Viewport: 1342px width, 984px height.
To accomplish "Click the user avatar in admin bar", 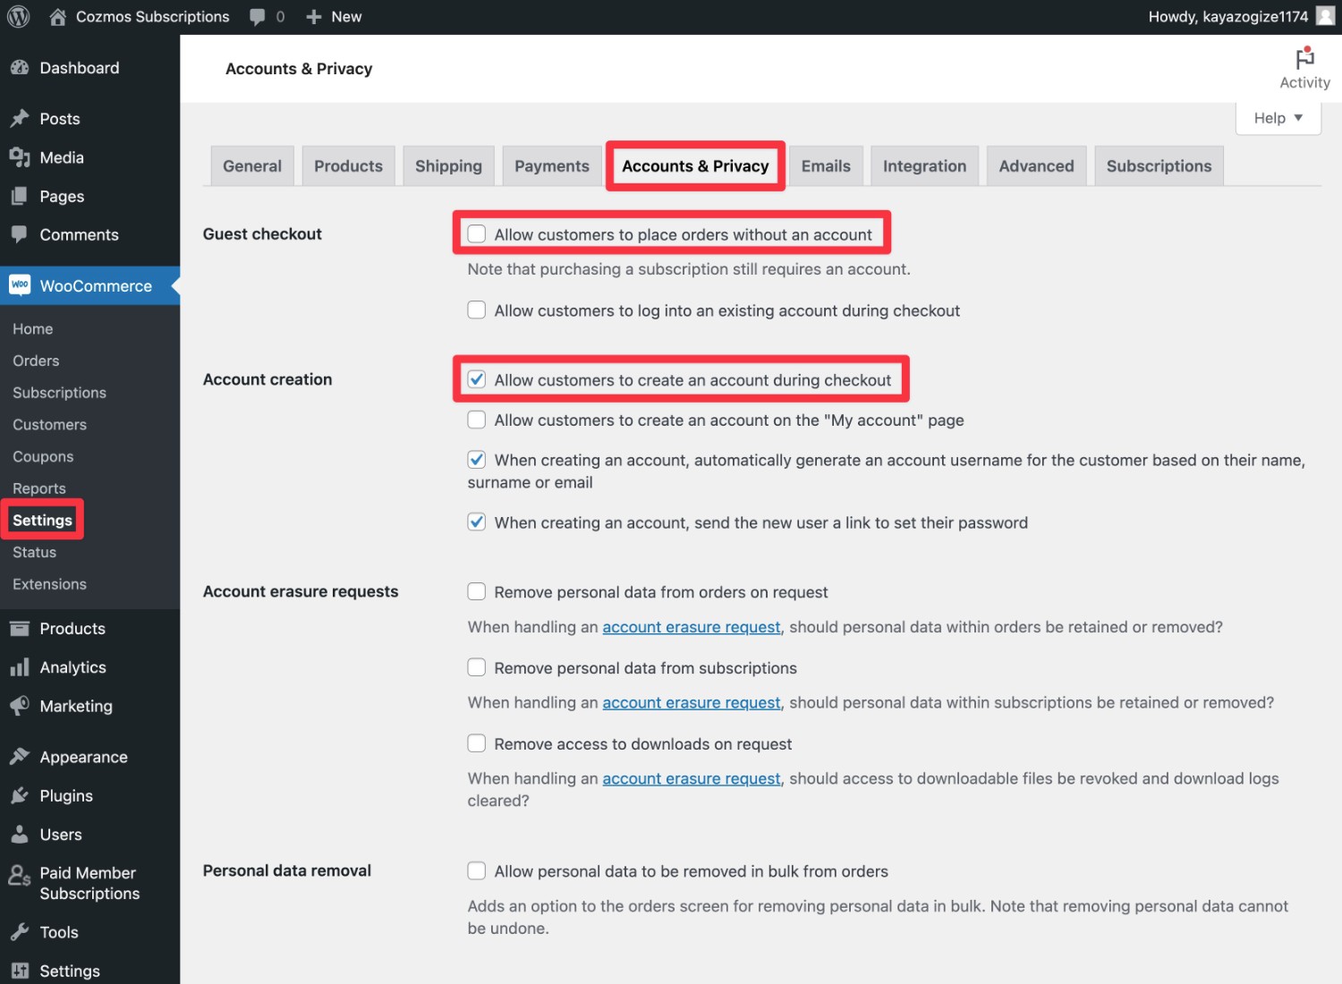I will 1325,17.
